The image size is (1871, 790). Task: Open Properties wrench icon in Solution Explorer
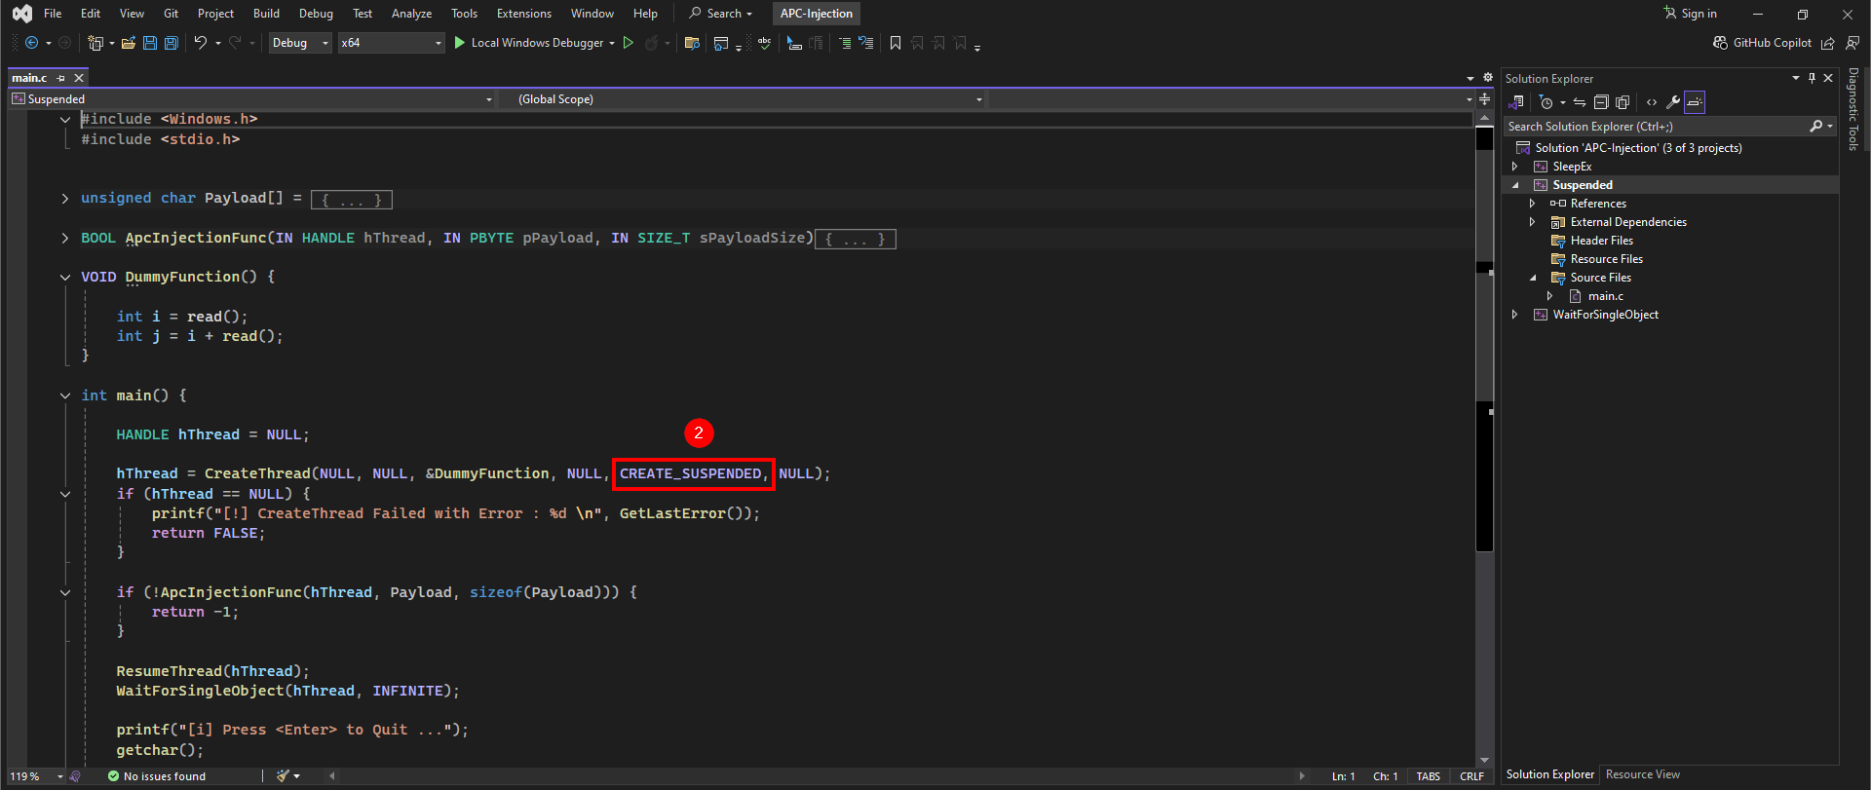tap(1673, 102)
